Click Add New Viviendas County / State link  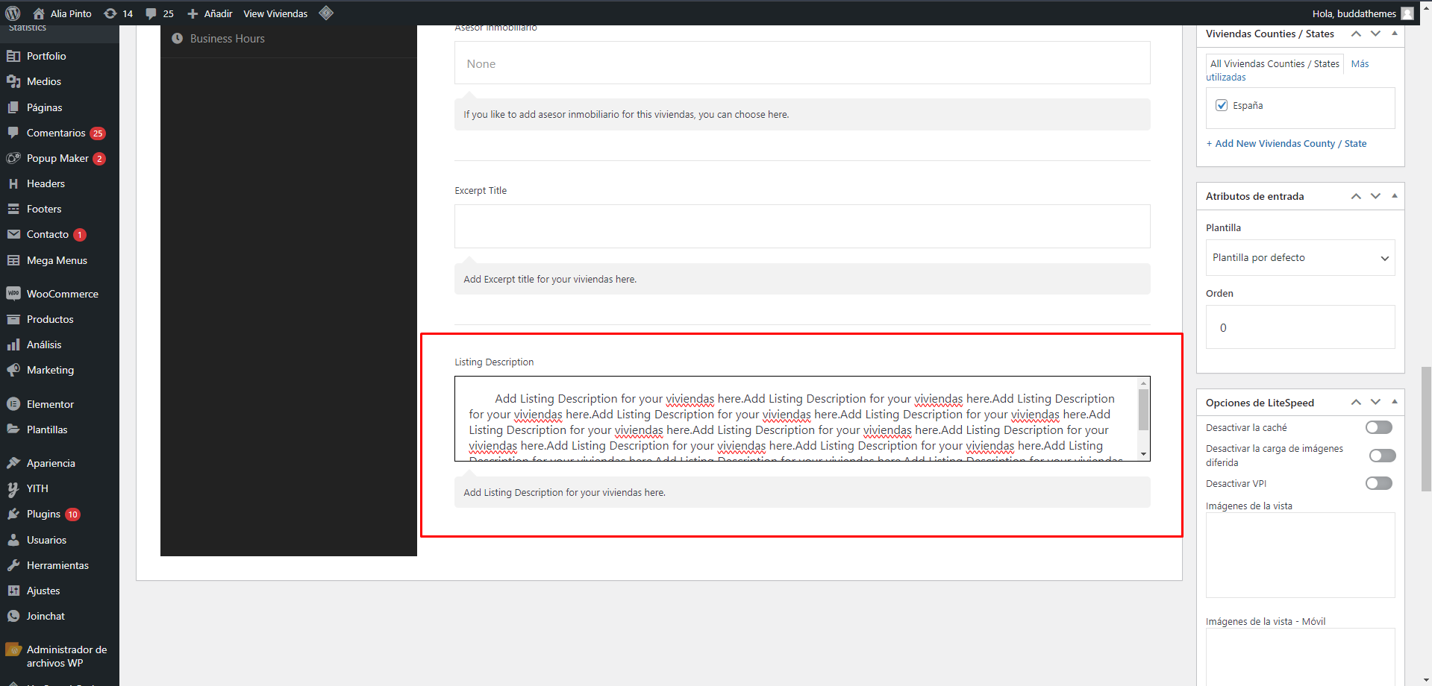(1286, 143)
